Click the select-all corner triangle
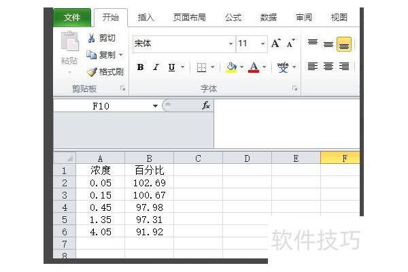Screen dimensions: 408x272 [69, 158]
